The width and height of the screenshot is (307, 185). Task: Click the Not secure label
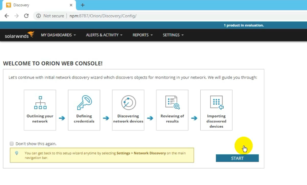(54, 16)
